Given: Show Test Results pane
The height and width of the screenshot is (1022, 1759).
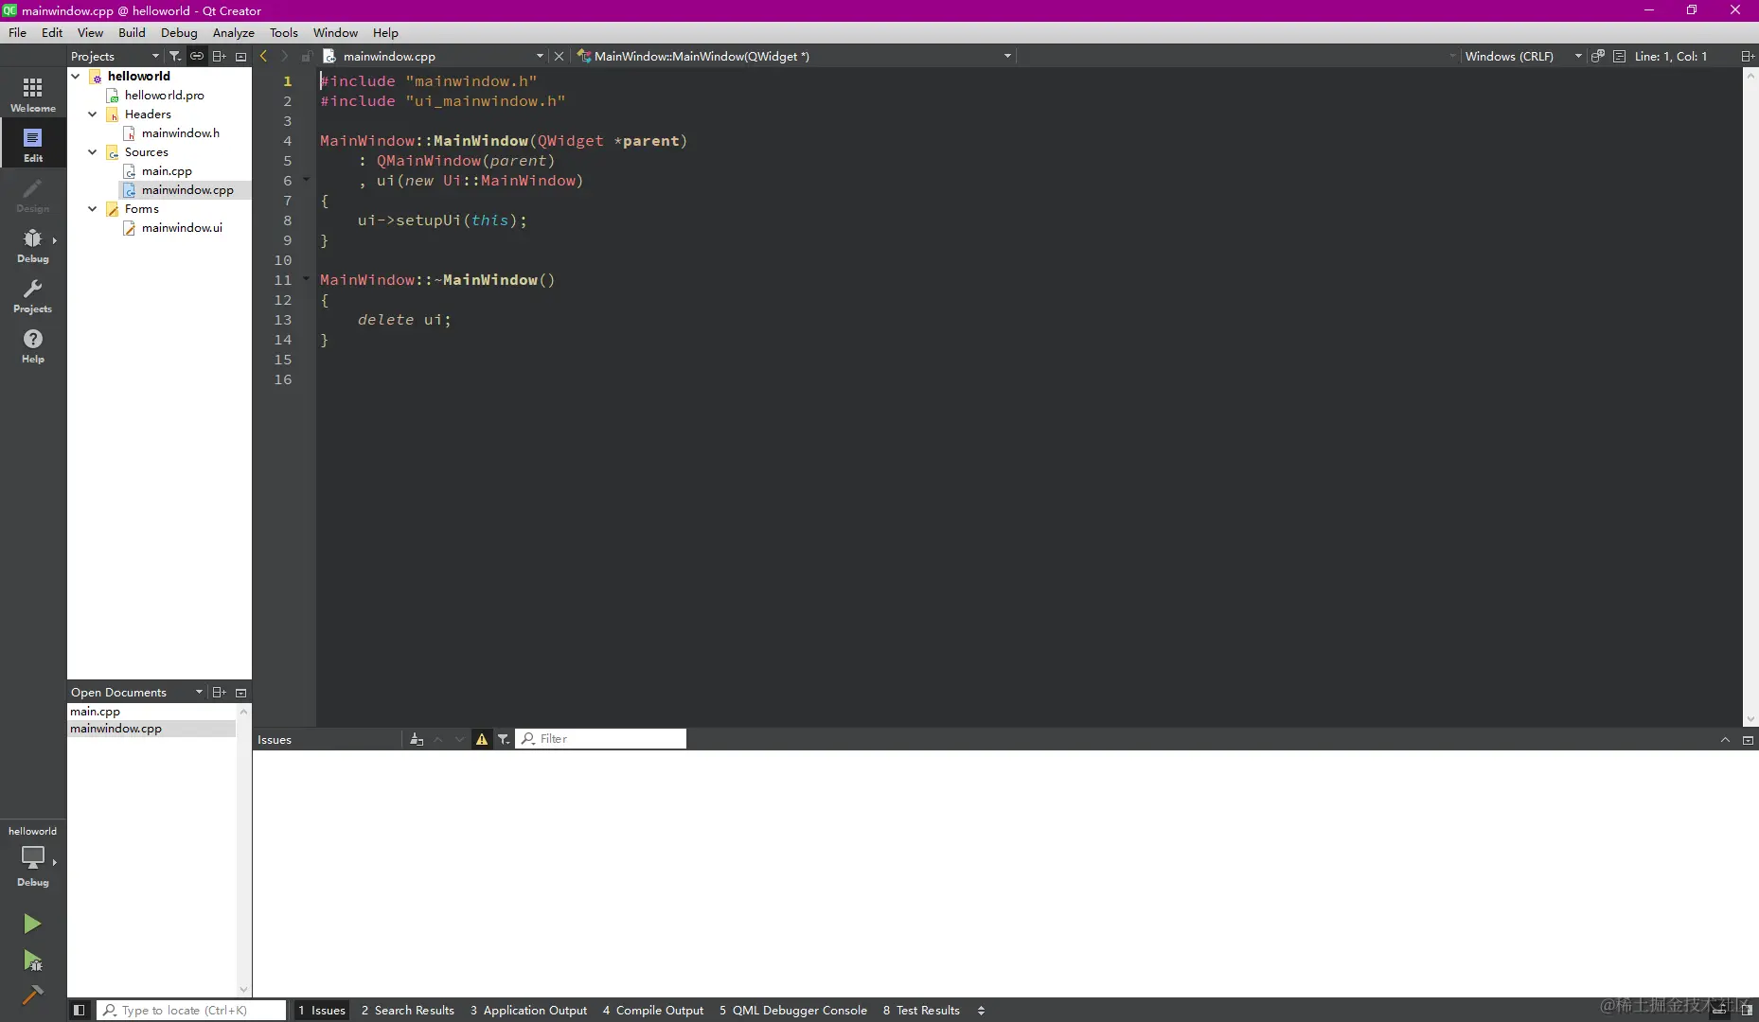Looking at the screenshot, I should point(921,1010).
